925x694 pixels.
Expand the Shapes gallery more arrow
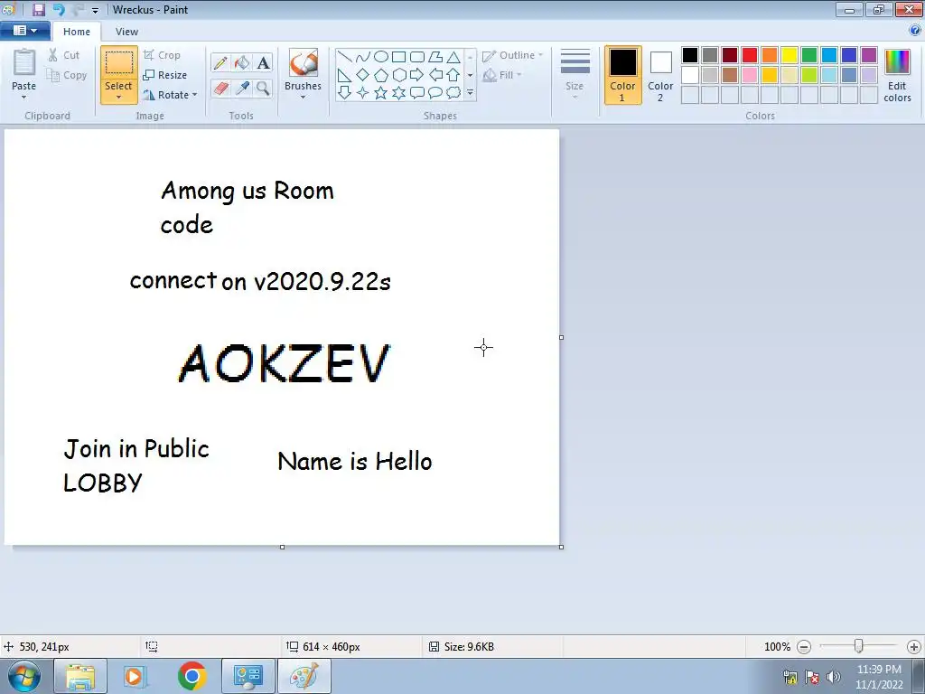470,93
